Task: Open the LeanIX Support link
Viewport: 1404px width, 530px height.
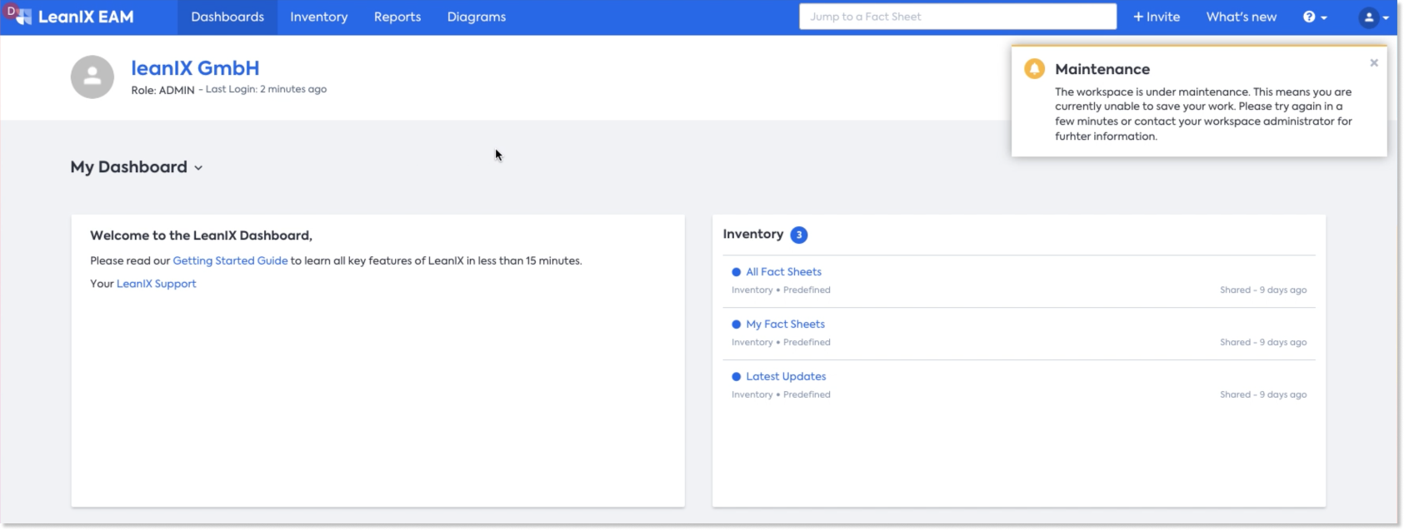Action: [157, 284]
